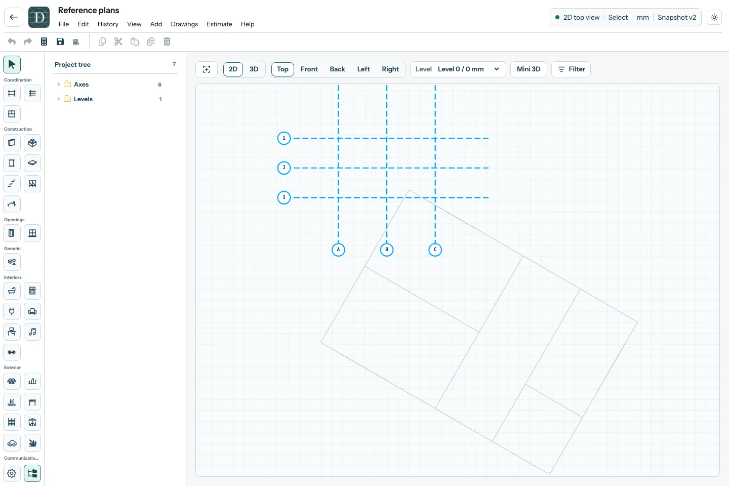
Task: Expand the Levels folder in project tree
Action: click(59, 99)
